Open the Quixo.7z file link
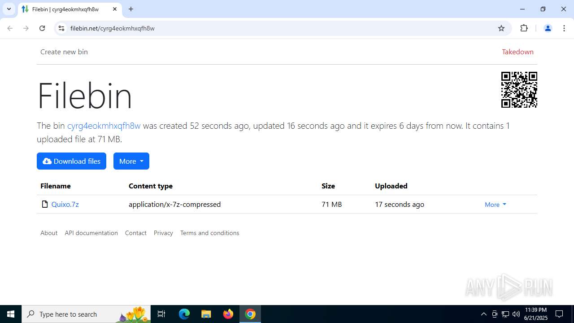Screen dimensions: 574x323 click(65, 204)
